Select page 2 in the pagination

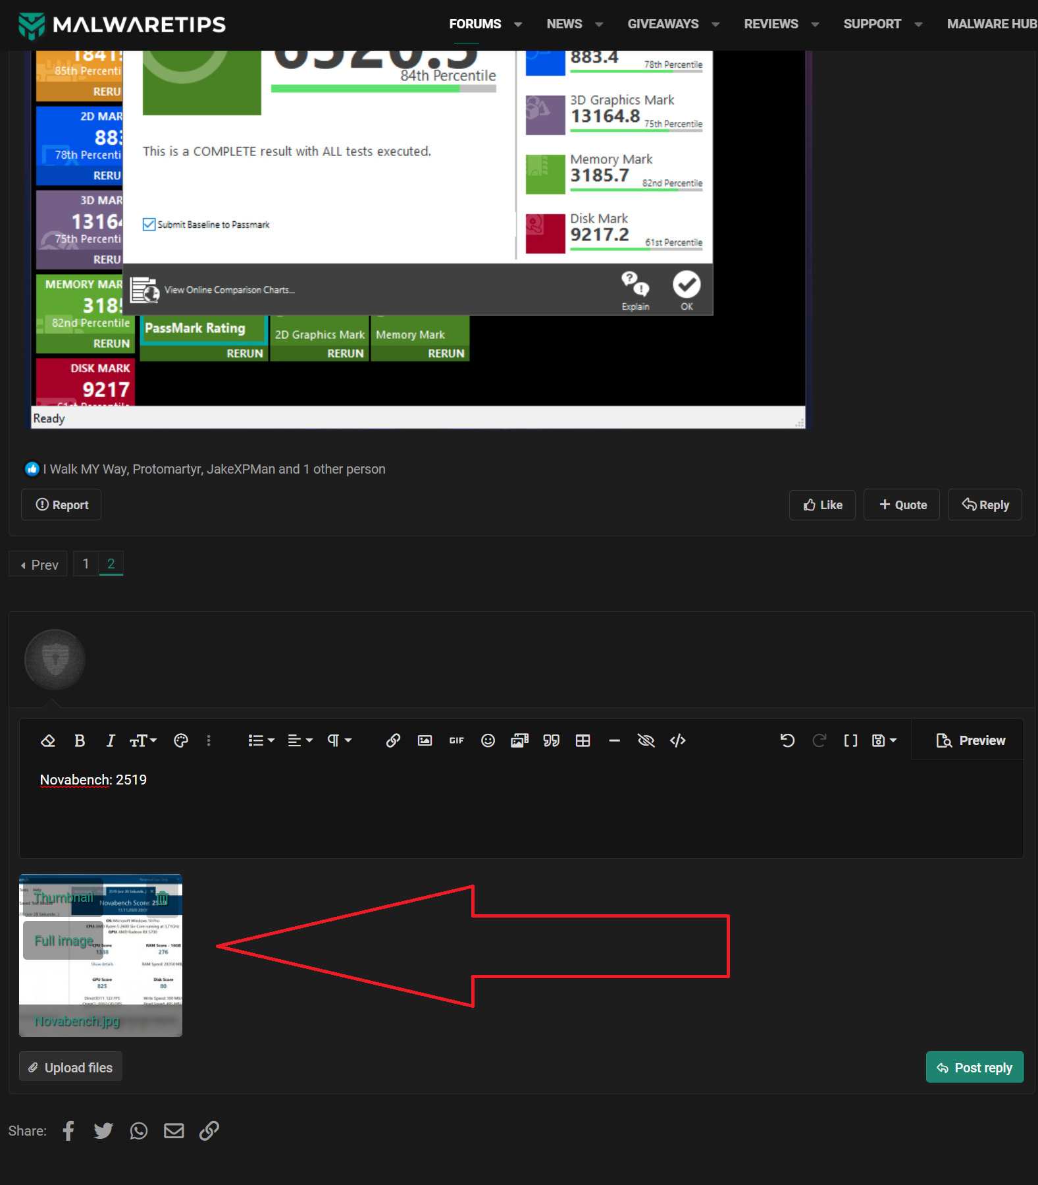111,564
